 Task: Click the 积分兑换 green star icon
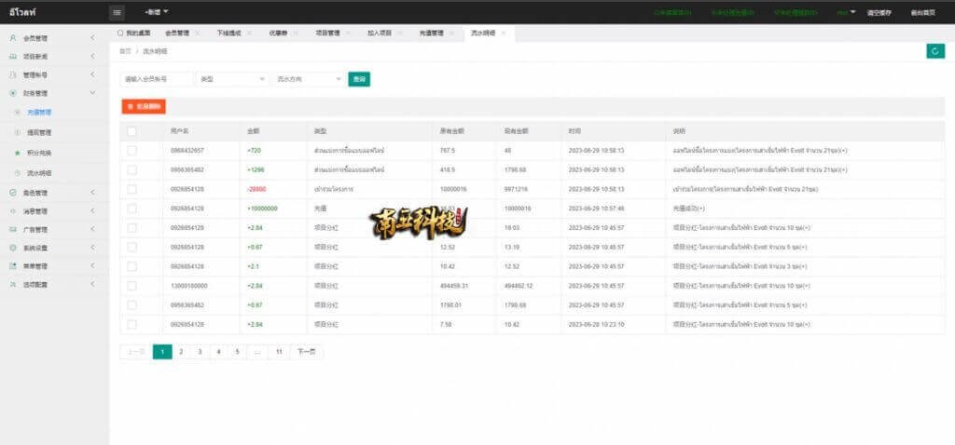17,152
